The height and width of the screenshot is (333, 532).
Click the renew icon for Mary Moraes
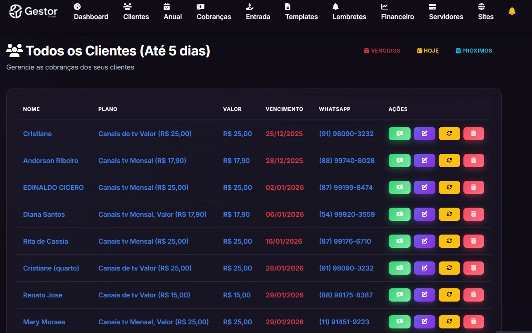(x=449, y=321)
